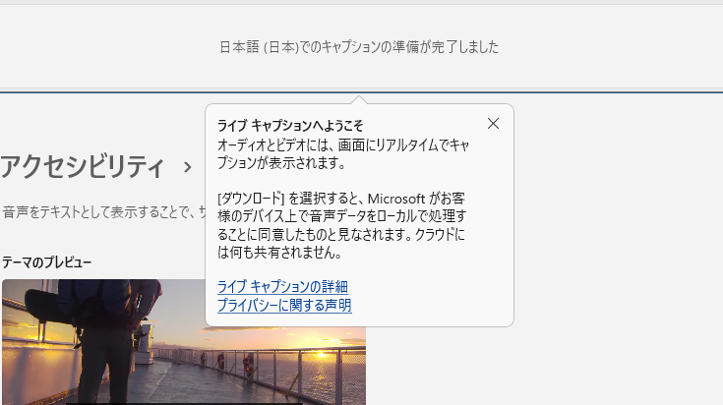The width and height of the screenshot is (723, 405).
Task: Click the 日本語 (日本)でのキャプションの準備が完了しました caption text
Action: 359,47
